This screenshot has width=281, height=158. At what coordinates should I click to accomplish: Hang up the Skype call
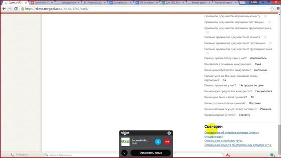(x=167, y=142)
